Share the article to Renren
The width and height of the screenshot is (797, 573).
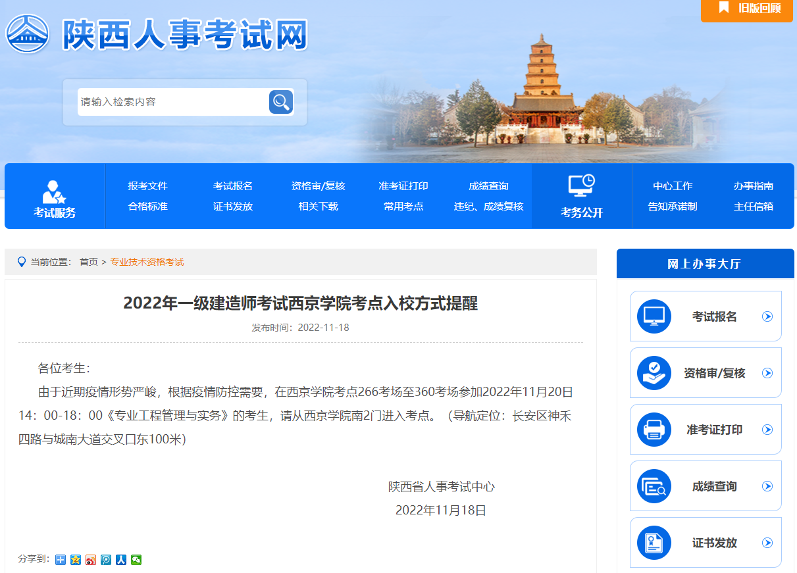pos(121,560)
